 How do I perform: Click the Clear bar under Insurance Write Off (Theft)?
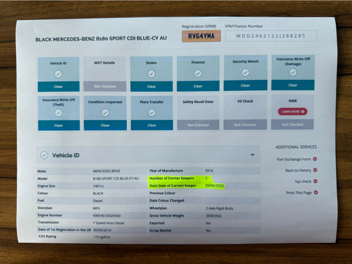tap(58, 125)
